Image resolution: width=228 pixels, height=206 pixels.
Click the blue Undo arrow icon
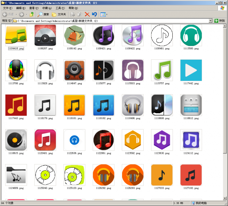(x=94, y=14)
